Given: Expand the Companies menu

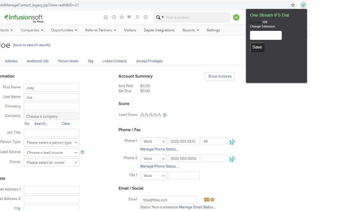Looking at the screenshot, I should click(32, 30).
